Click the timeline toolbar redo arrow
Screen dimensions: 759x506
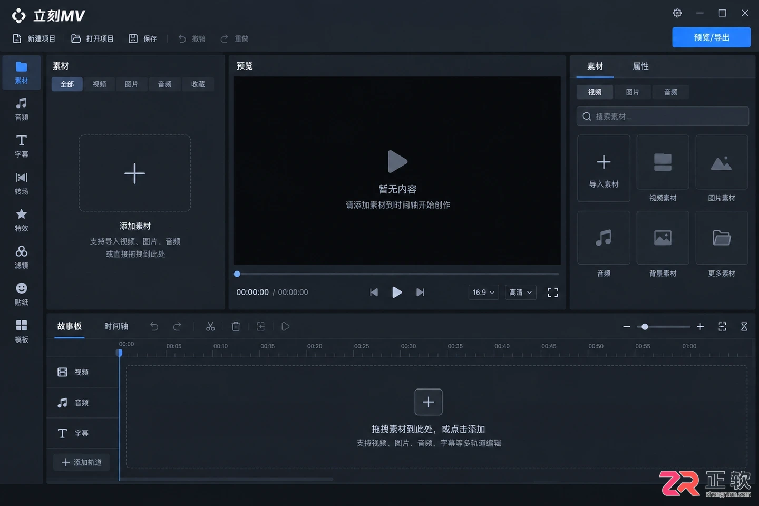pyautogui.click(x=177, y=327)
